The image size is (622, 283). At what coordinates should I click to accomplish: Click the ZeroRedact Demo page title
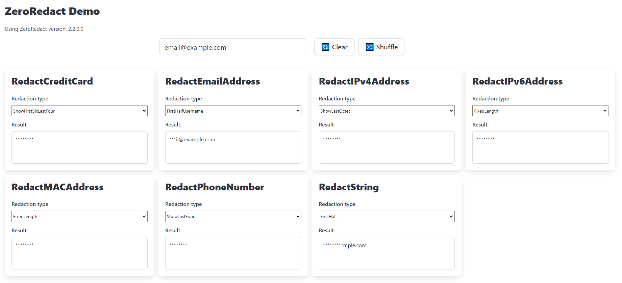(x=52, y=11)
